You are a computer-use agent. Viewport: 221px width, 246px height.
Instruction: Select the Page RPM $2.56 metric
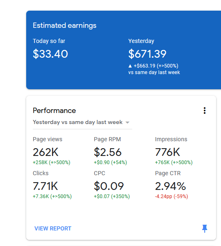click(x=108, y=152)
